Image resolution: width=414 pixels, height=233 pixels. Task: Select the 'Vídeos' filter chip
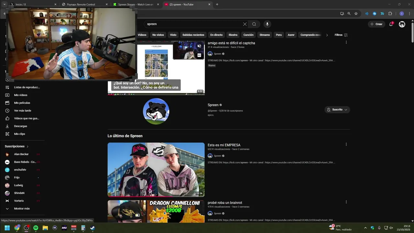(x=142, y=35)
